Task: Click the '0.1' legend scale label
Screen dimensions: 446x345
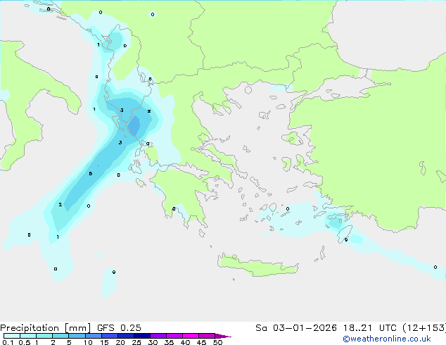Action: pos(8,342)
